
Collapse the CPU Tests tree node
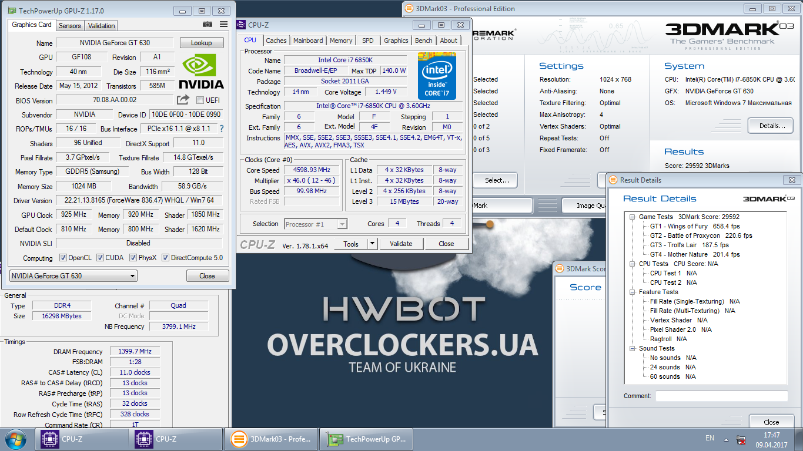click(x=633, y=264)
